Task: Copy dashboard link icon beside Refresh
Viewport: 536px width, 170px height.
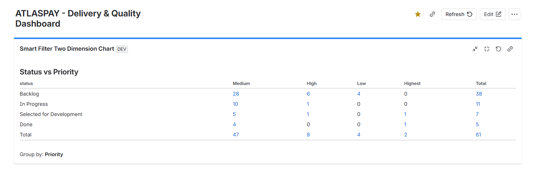Action: click(x=432, y=14)
